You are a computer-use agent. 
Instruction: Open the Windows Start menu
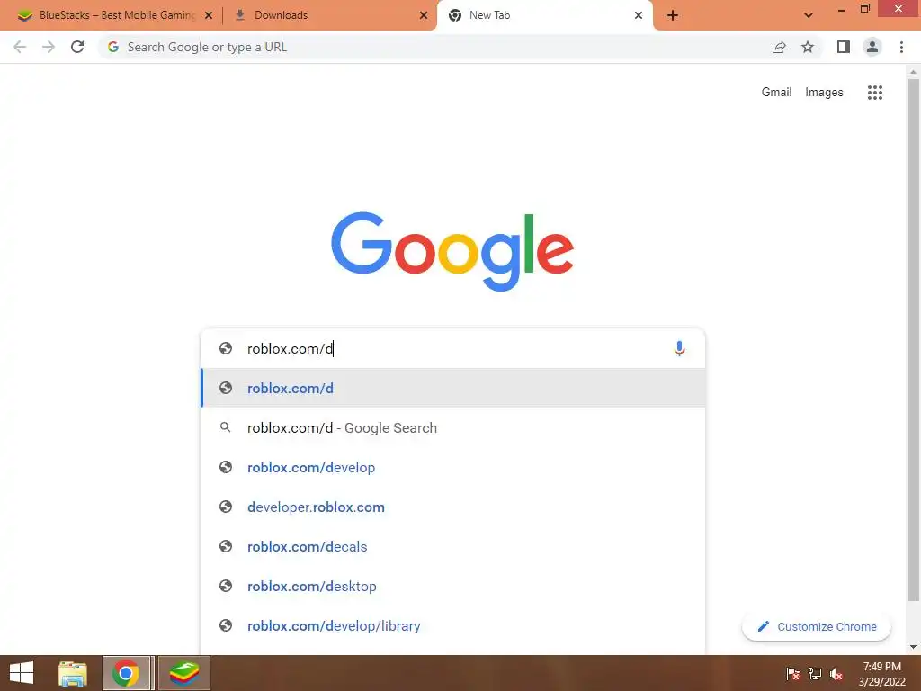pos(22,673)
